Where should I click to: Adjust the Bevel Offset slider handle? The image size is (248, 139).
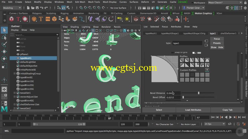[x=183, y=97]
